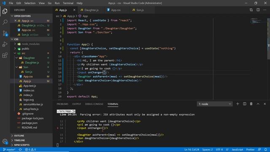Open the Go menu

[50, 3]
